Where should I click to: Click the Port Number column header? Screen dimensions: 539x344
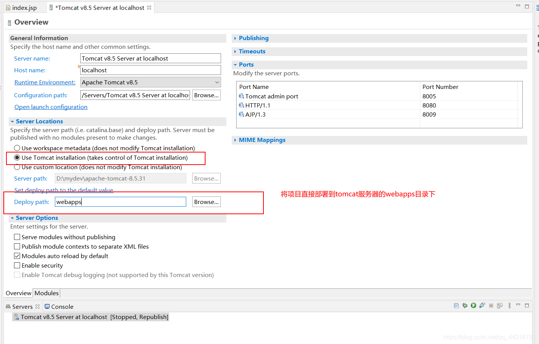(x=469, y=87)
